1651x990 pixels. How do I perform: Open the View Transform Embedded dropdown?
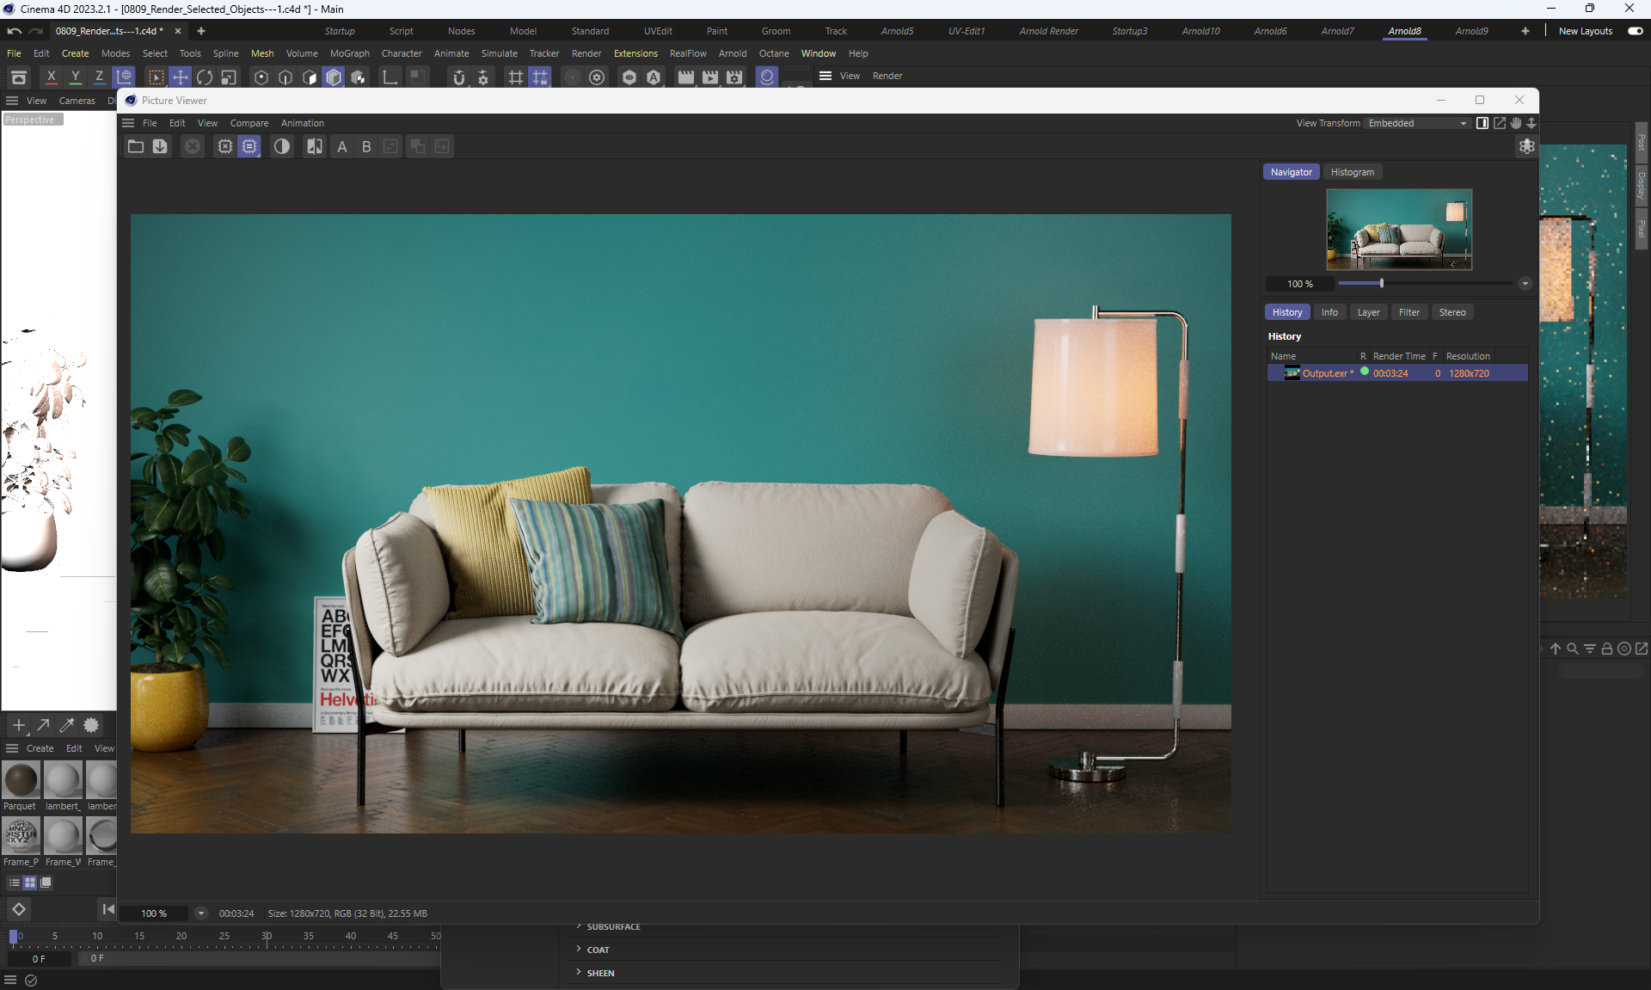click(1417, 123)
